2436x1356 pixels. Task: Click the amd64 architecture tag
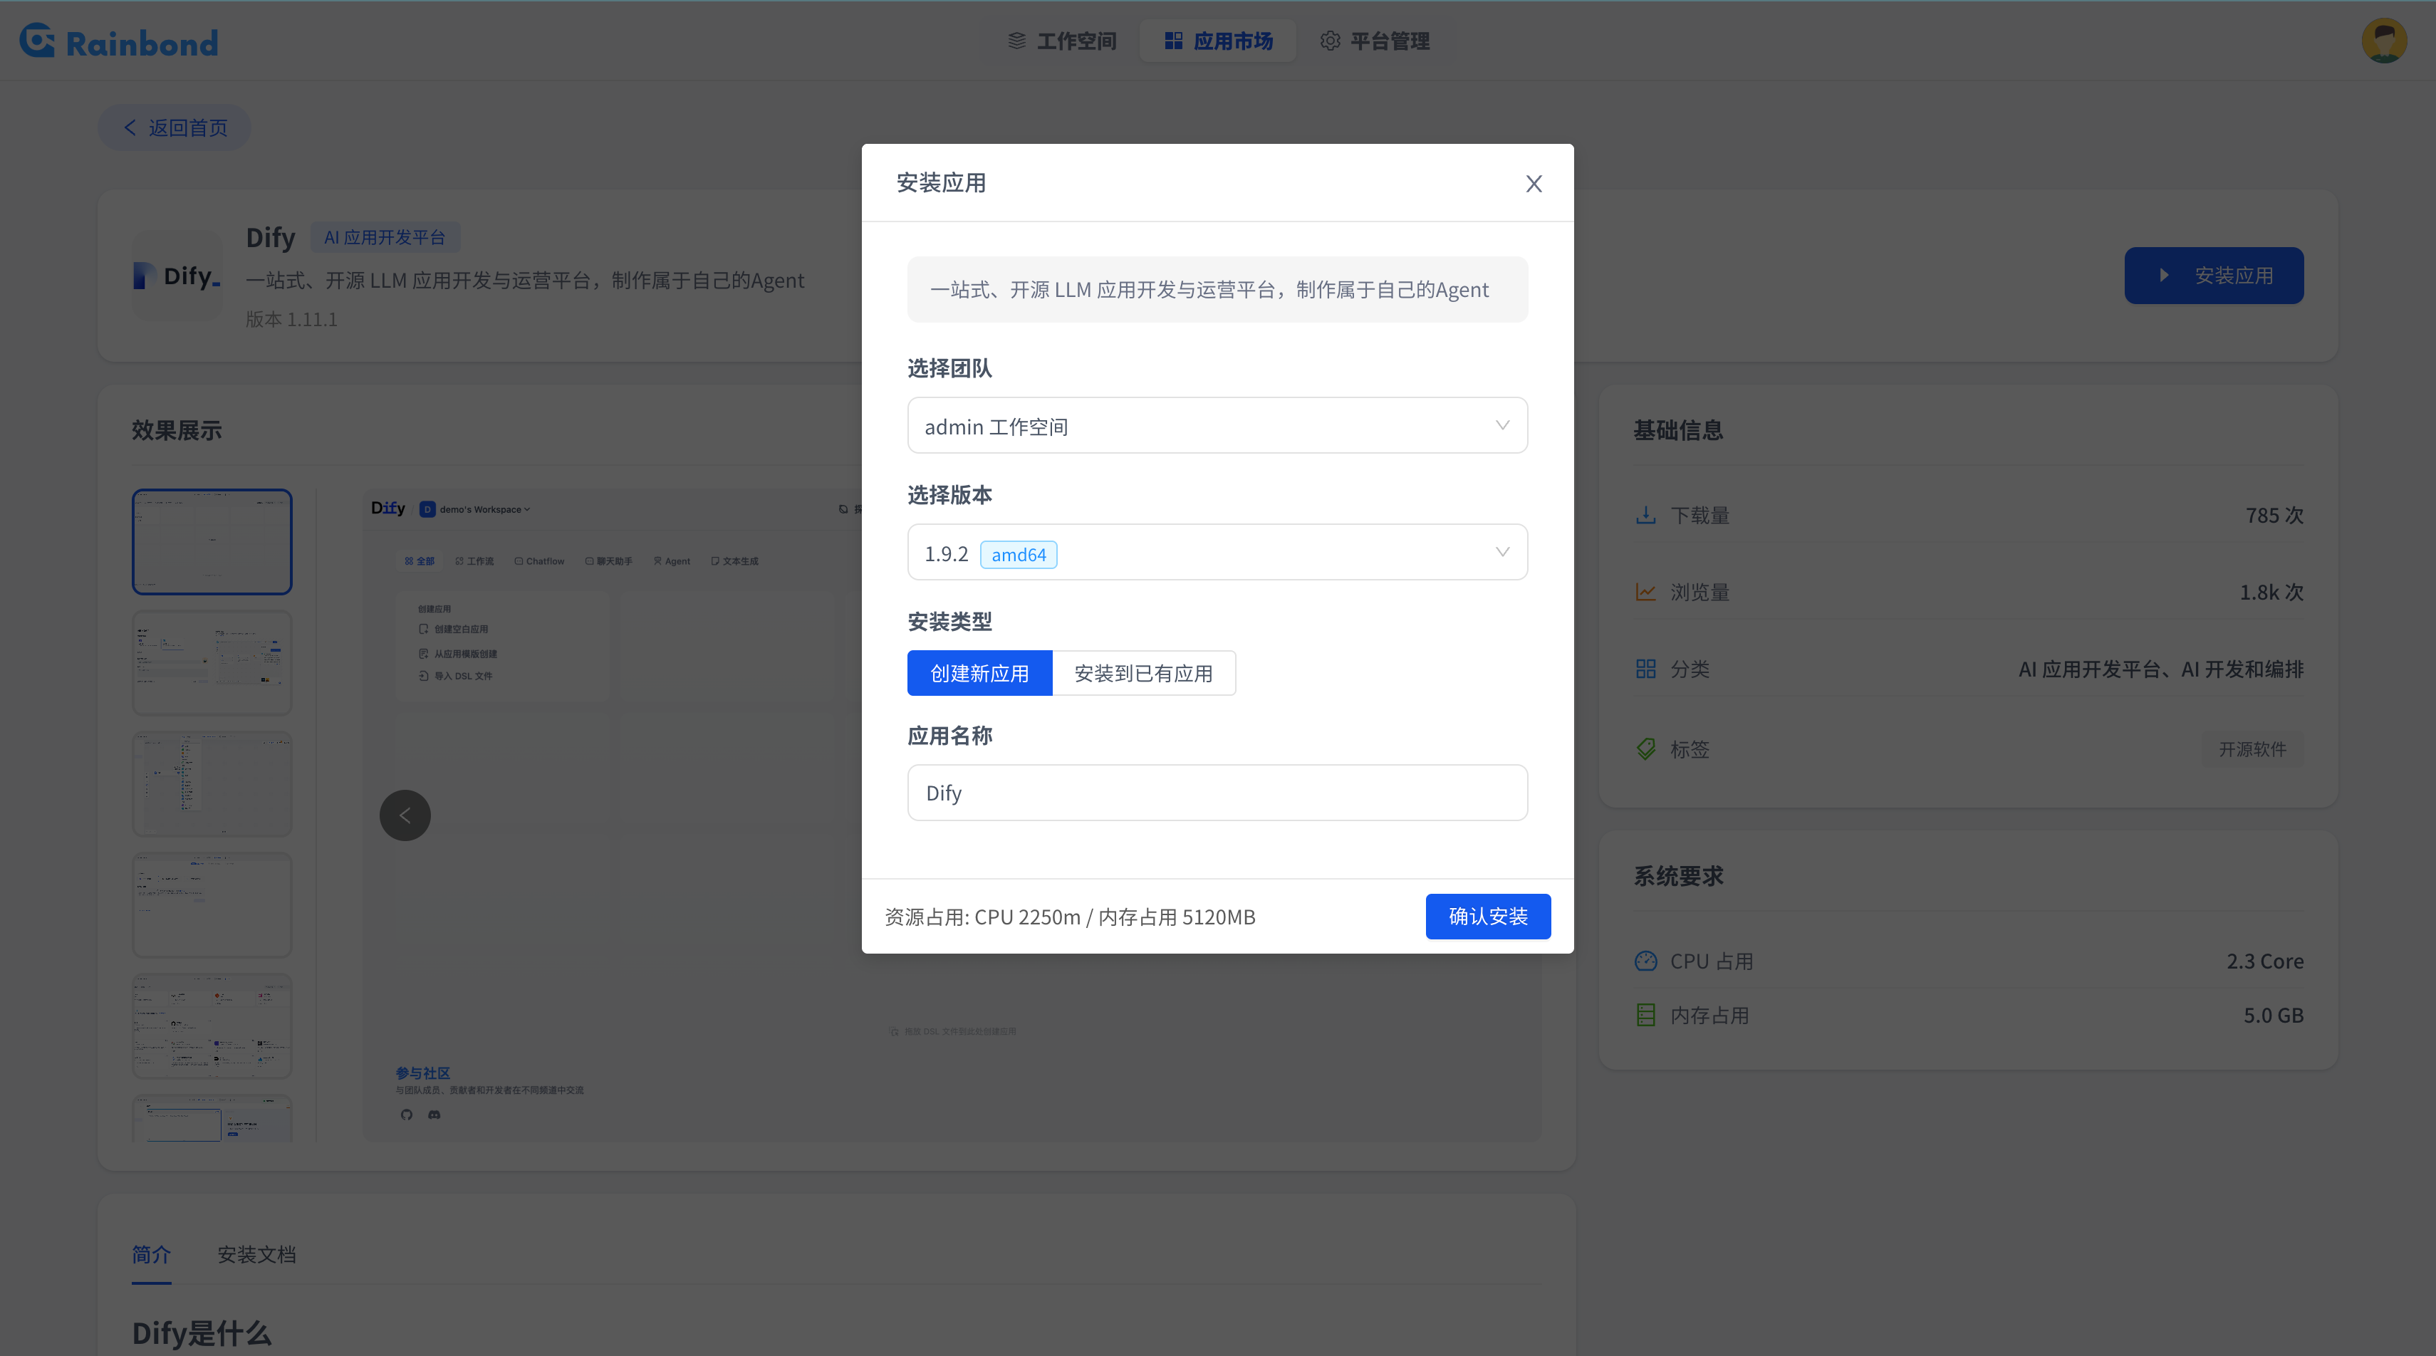pyautogui.click(x=1019, y=554)
